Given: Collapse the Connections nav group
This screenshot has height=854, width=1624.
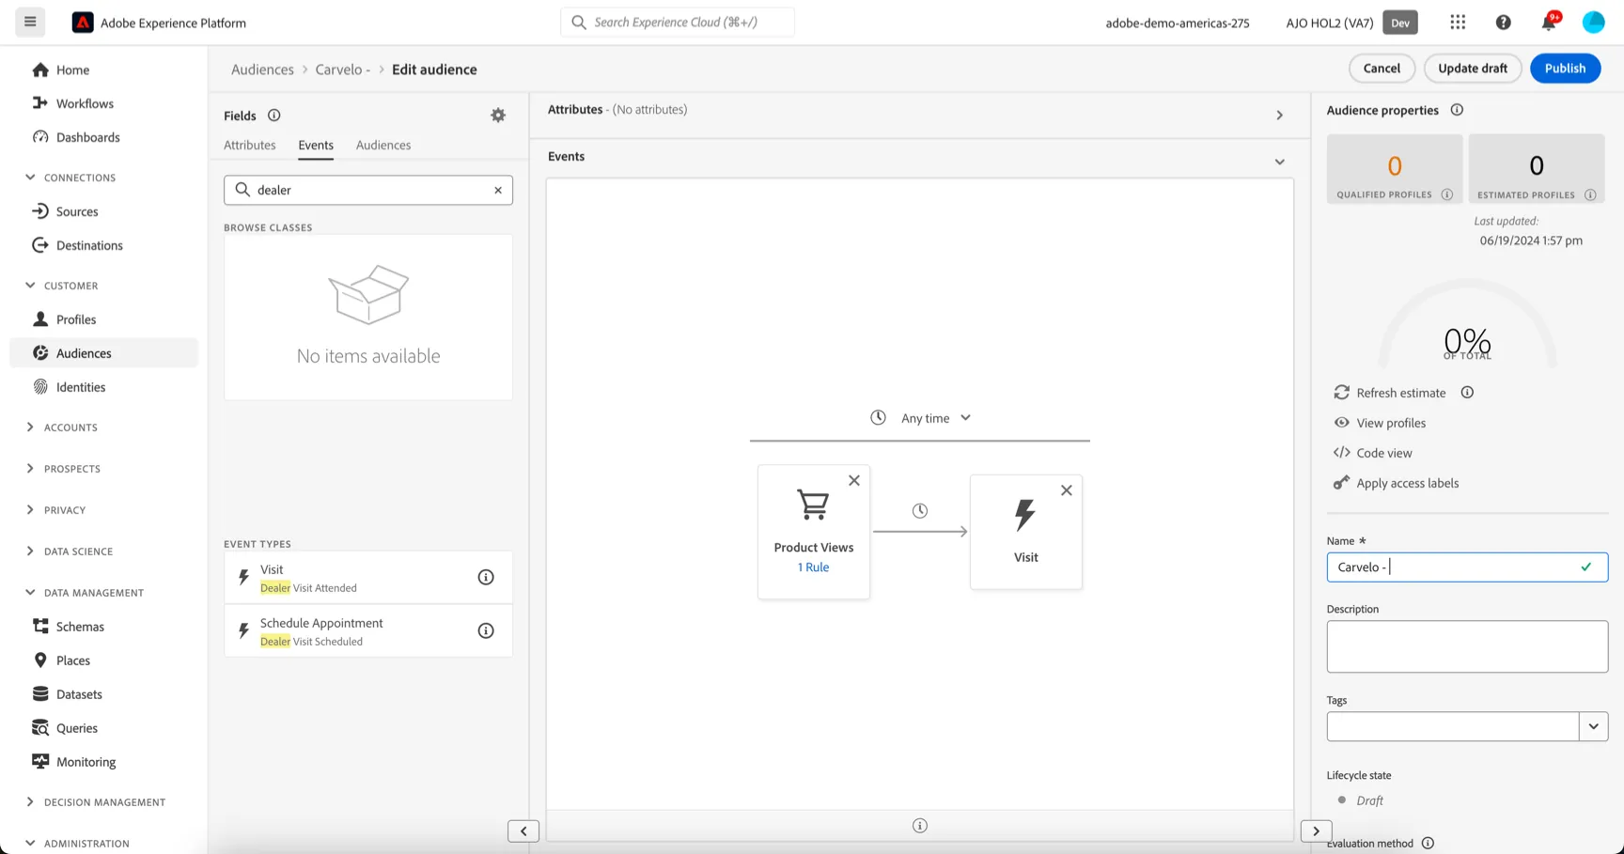Looking at the screenshot, I should (x=30, y=177).
